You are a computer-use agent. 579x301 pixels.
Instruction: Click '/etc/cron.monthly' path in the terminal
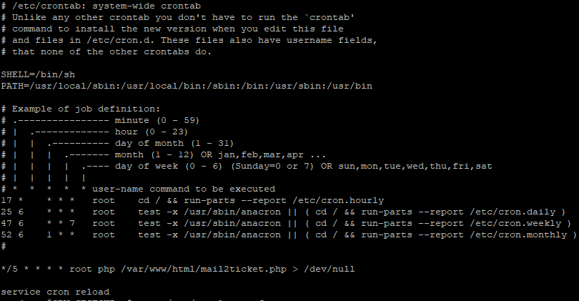[518, 235]
